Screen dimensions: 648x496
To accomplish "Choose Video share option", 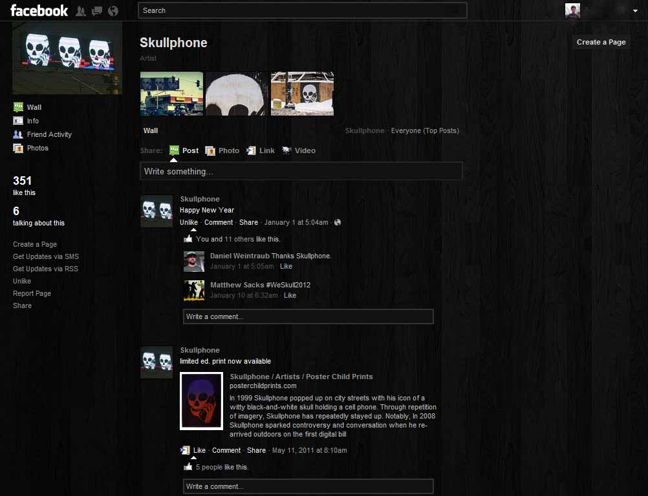I will tap(305, 150).
